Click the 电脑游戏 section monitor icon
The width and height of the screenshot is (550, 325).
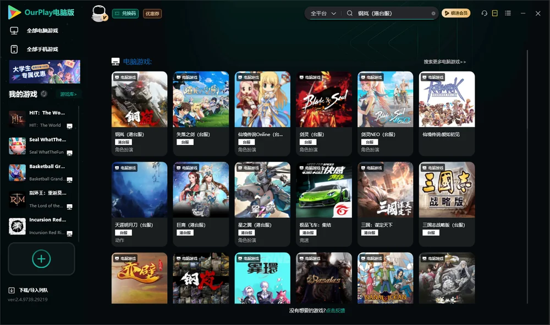pyautogui.click(x=116, y=62)
